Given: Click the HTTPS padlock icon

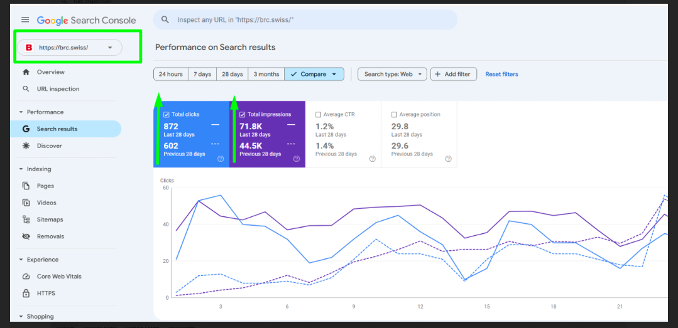Looking at the screenshot, I should point(26,294).
